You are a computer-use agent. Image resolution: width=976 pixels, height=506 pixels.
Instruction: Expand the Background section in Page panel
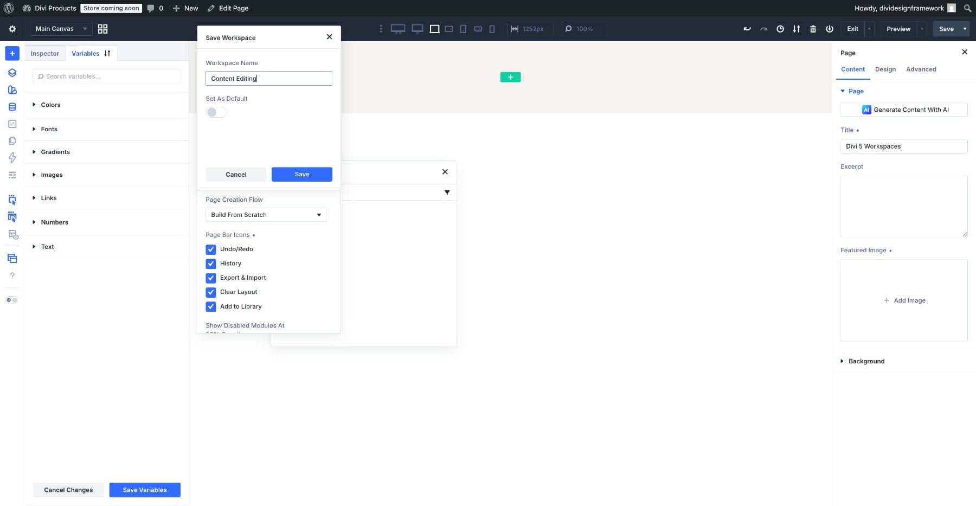pyautogui.click(x=904, y=361)
